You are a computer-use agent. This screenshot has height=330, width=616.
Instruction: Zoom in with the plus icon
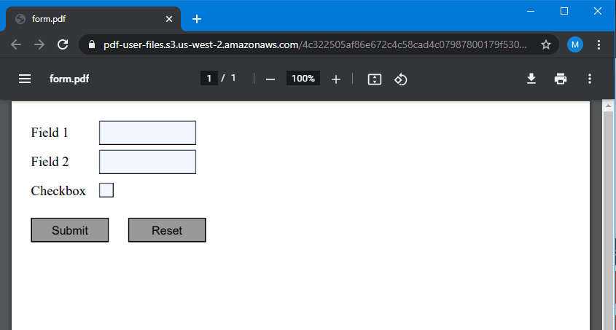(335, 79)
